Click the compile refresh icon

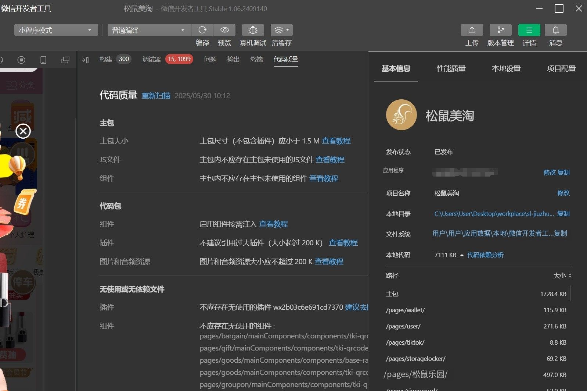pyautogui.click(x=202, y=30)
